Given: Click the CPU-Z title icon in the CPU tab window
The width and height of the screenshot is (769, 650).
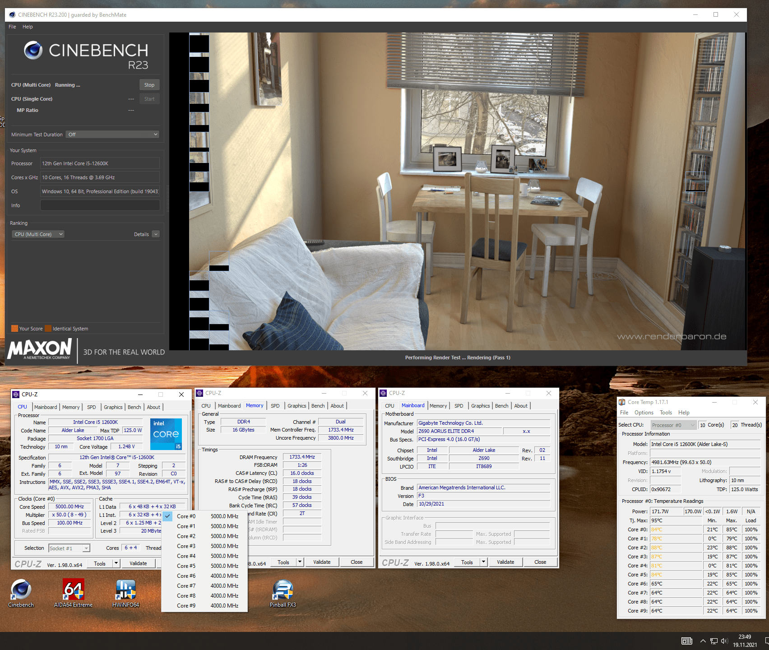Looking at the screenshot, I should pyautogui.click(x=16, y=394).
